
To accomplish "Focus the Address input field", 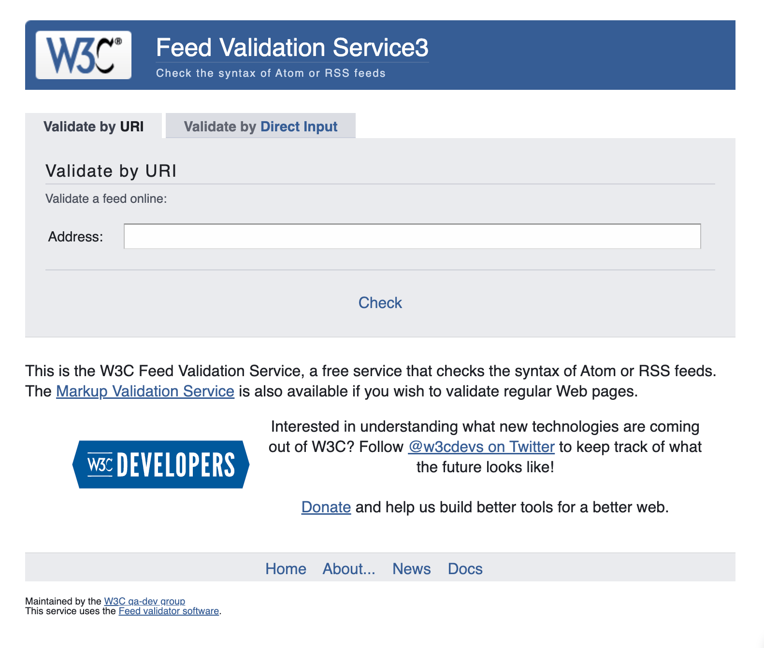I will click(412, 236).
